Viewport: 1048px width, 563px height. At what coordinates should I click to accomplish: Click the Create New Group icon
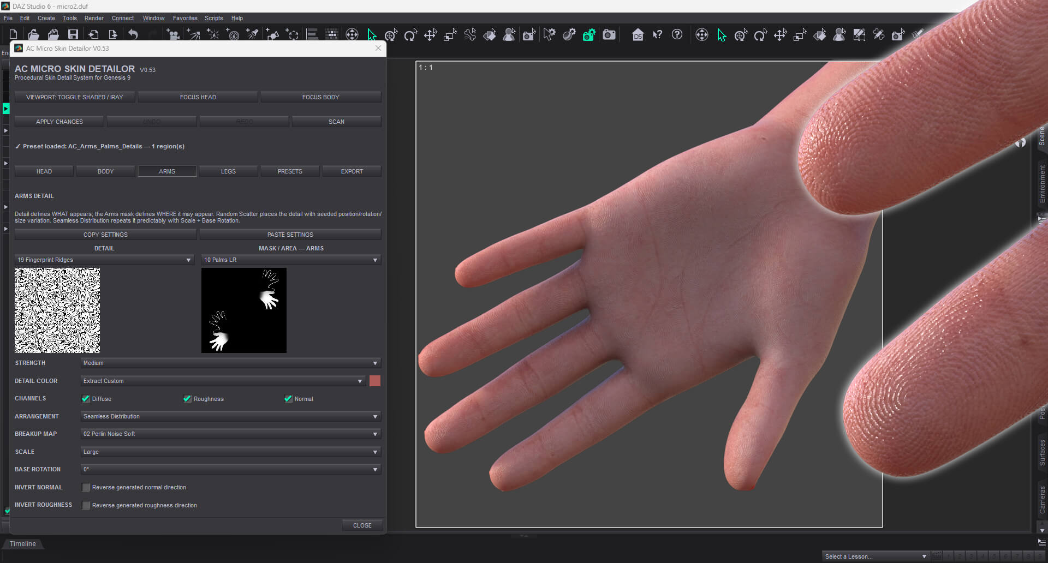tap(293, 34)
